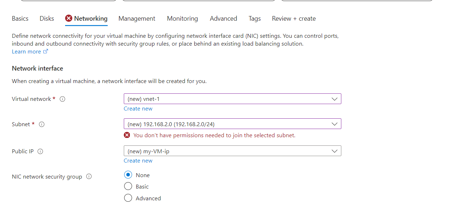Click Create new under Public IP
Image resolution: width=473 pixels, height=206 pixels.
[x=138, y=160]
